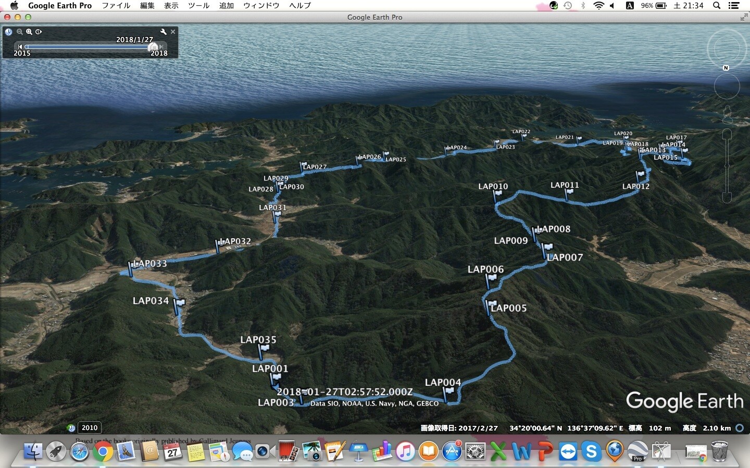Play the time animation

click(x=39, y=32)
